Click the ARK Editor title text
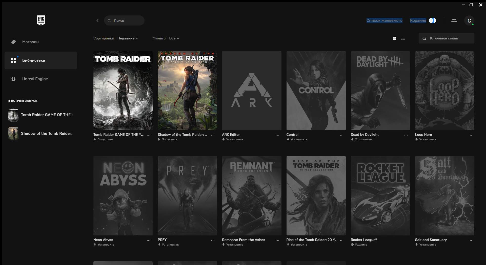Image resolution: width=486 pixels, height=265 pixels. [231, 135]
